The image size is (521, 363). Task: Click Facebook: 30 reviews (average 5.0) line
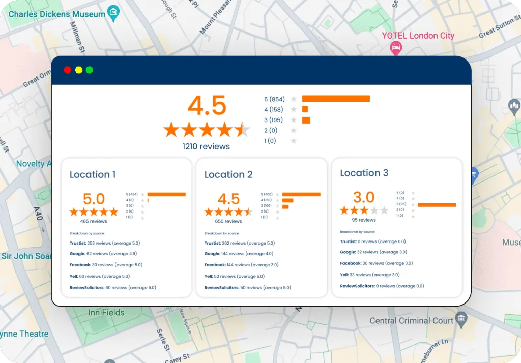106,265
